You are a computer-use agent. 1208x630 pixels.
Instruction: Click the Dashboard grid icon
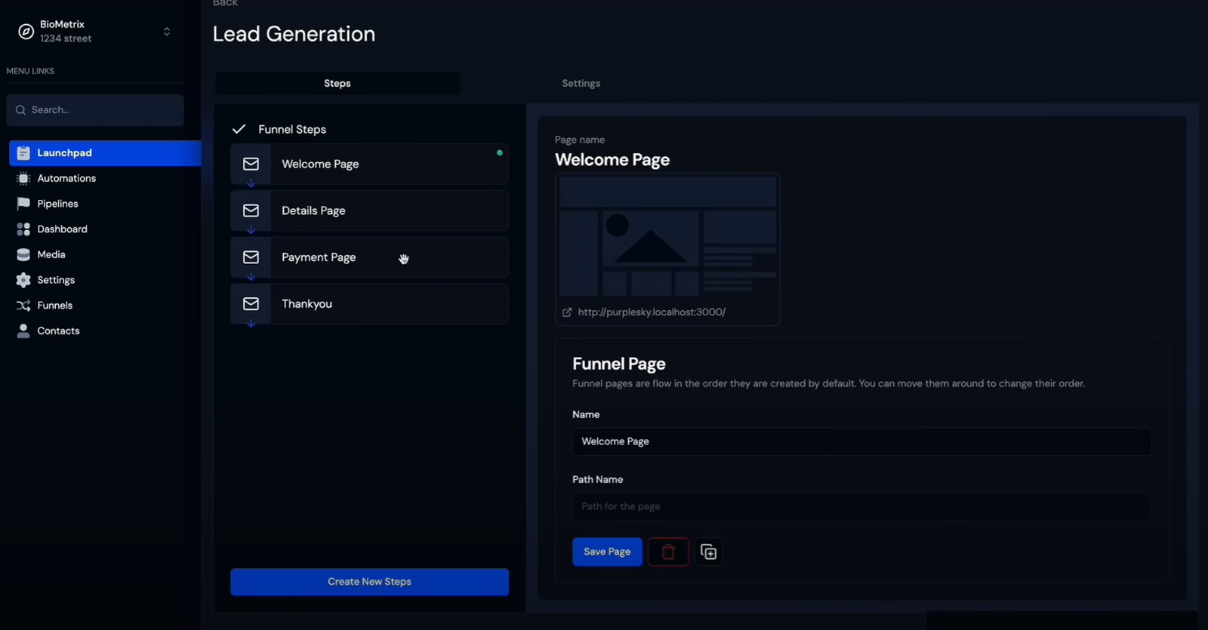coord(23,229)
